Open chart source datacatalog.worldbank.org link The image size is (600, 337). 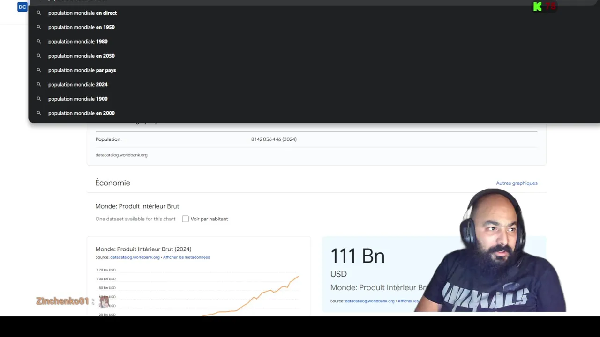pyautogui.click(x=135, y=257)
